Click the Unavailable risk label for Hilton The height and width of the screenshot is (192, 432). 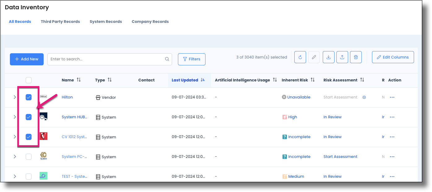(299, 97)
